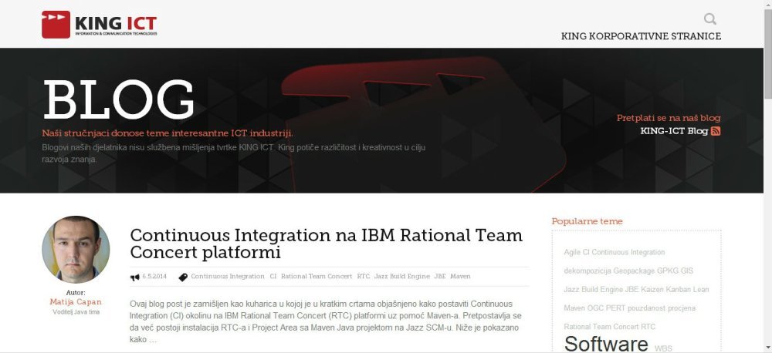Open author Matija Capan's profile link
Screen dimensions: 772x353
coord(76,302)
